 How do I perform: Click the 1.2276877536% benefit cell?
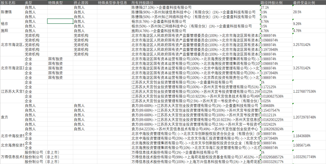(309, 92)
